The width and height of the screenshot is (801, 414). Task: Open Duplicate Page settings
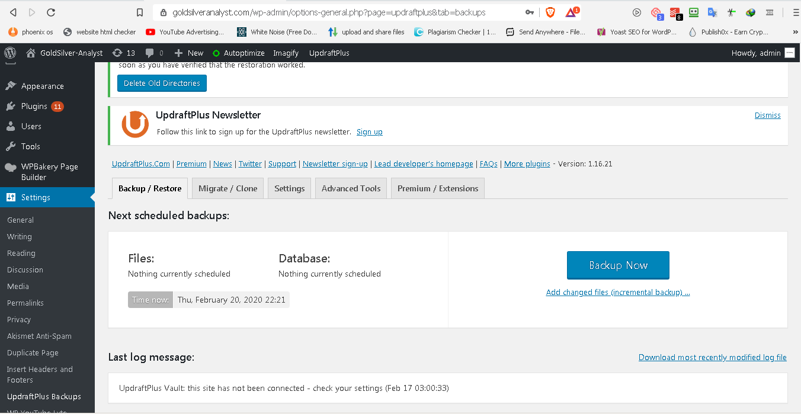point(33,352)
